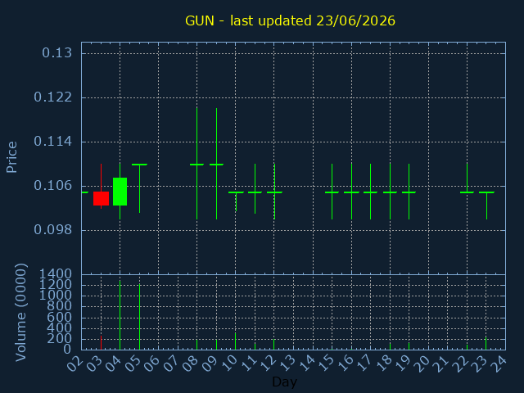Click the day 15 price bar
Screen dimensions: 524x393
tap(332, 192)
